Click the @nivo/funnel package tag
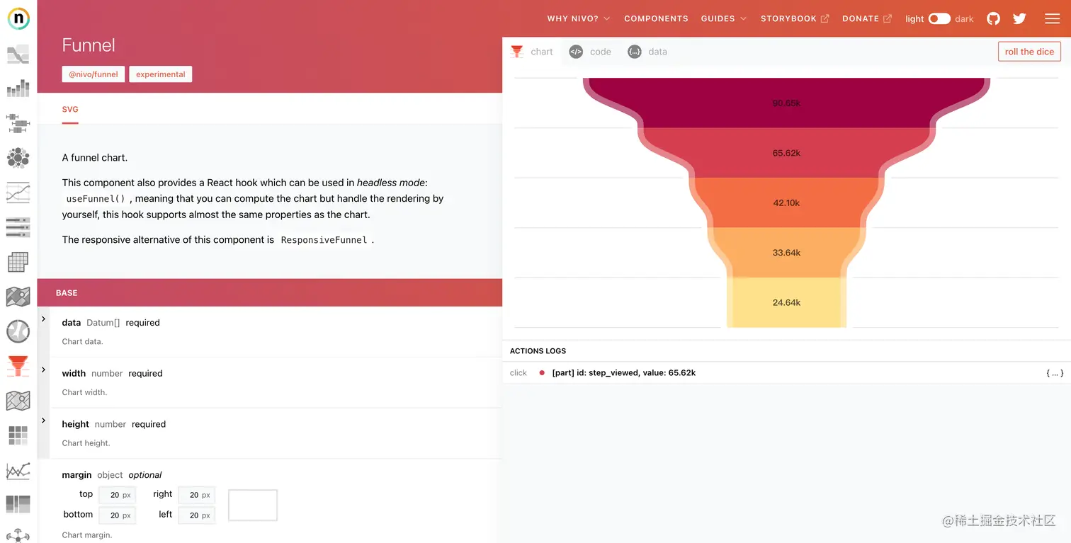This screenshot has width=1071, height=543. (x=93, y=74)
